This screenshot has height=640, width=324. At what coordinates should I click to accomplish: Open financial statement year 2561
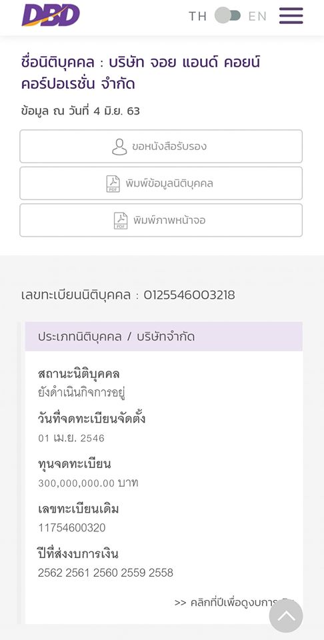tap(77, 573)
